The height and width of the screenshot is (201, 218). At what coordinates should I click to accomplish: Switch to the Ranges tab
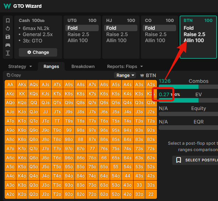tap(51, 67)
